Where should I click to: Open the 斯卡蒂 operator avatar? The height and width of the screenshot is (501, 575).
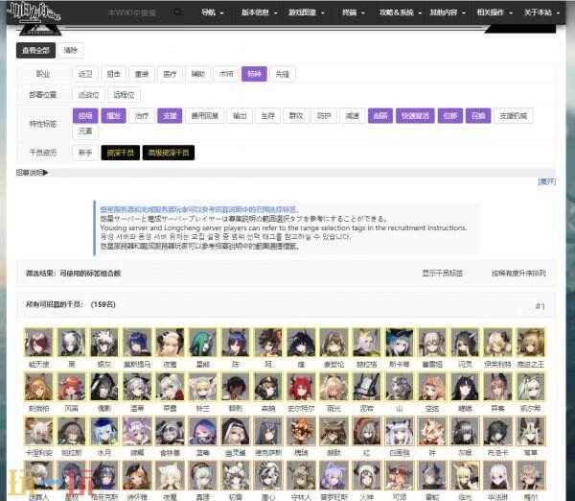pyautogui.click(x=400, y=343)
